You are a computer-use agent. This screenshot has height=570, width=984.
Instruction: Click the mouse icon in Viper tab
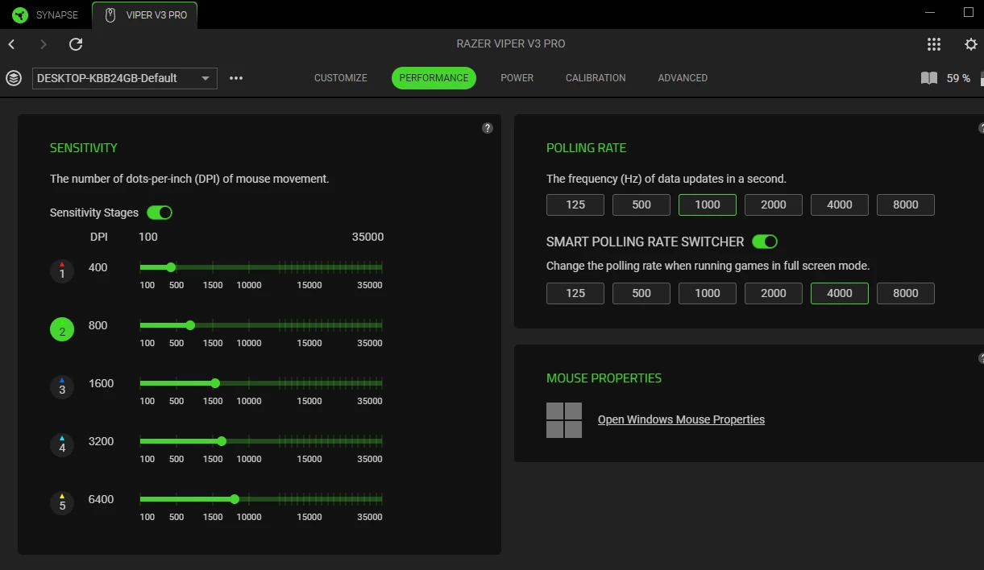click(x=110, y=15)
